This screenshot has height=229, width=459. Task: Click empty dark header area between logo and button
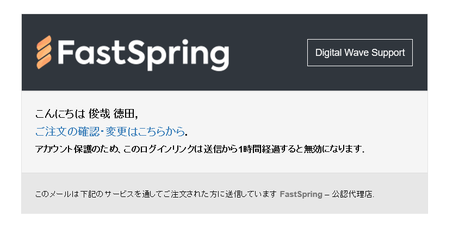click(268, 53)
